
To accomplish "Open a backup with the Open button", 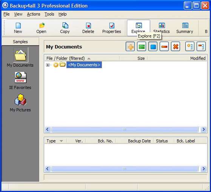I will pos(41,28).
